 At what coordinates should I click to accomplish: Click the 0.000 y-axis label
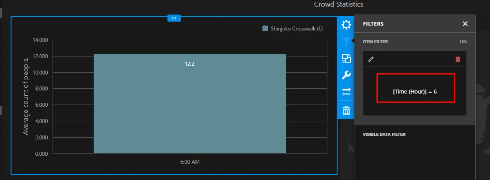point(42,154)
